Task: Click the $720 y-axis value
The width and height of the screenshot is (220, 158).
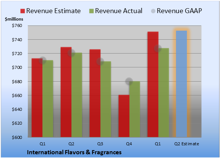Action: pyautogui.click(x=17, y=54)
